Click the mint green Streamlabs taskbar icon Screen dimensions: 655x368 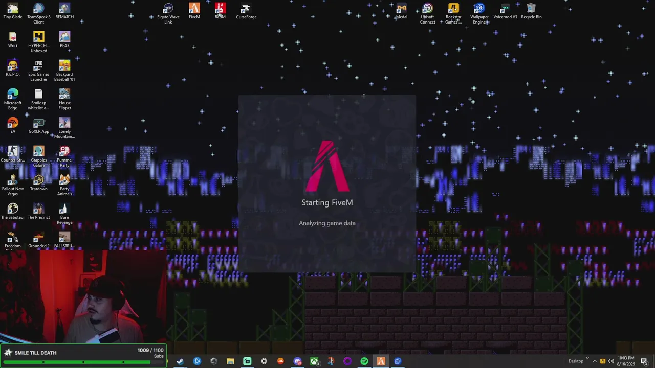pos(247,361)
